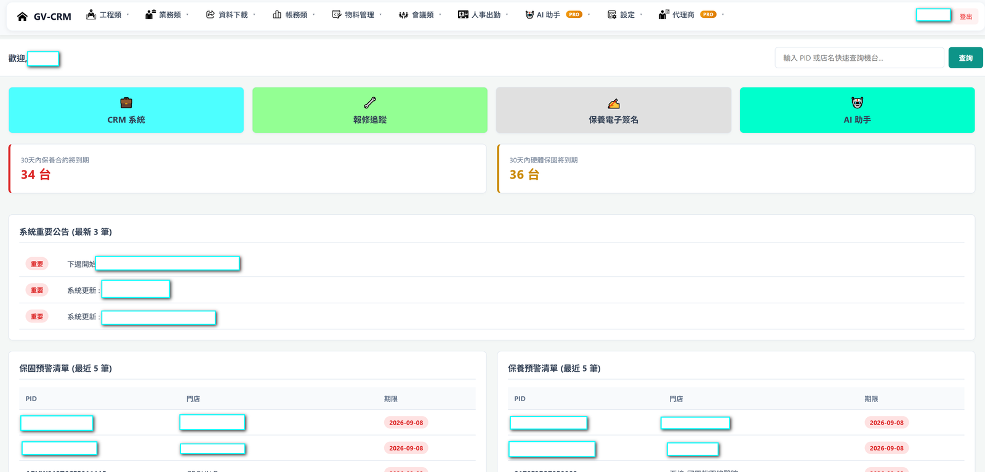Screen dimensions: 985x472
Task: Open the 物料管理 dropdown menu
Action: click(x=356, y=15)
